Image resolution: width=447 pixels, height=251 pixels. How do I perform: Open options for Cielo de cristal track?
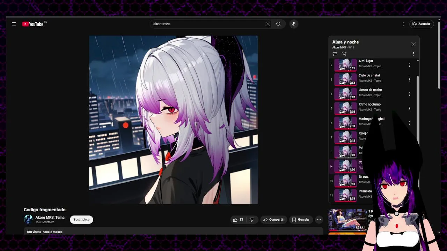(x=410, y=80)
